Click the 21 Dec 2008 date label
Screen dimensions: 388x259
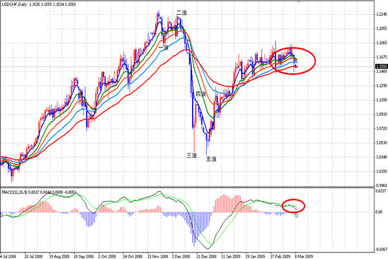tap(206, 256)
